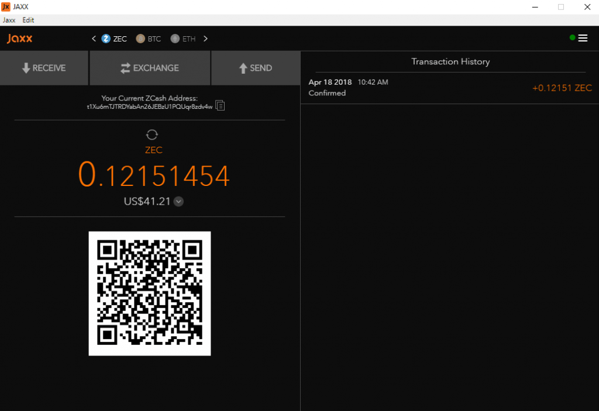Click the Jaxx logo
The image size is (599, 411).
tap(19, 39)
